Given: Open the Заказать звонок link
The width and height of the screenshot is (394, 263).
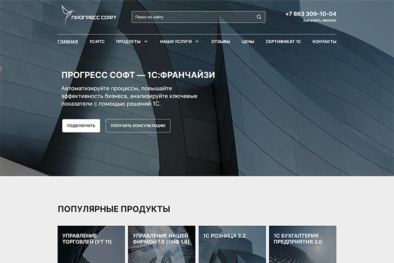Looking at the screenshot, I should [320, 20].
